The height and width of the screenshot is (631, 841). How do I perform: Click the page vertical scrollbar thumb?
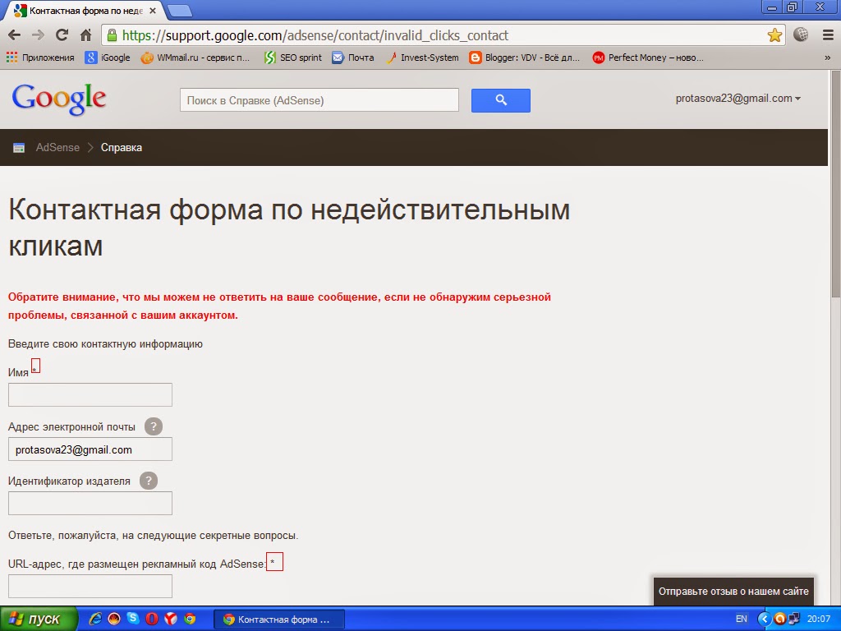tap(835, 182)
